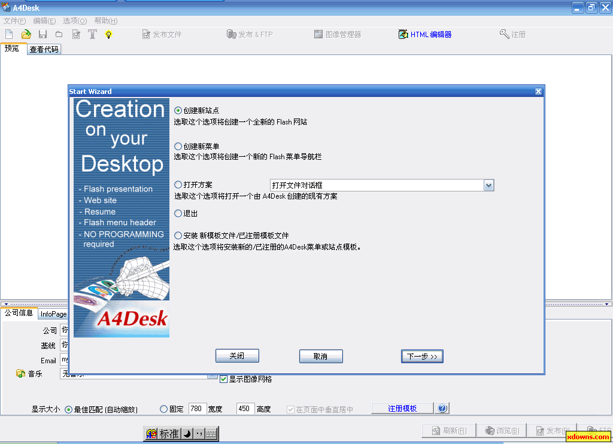Switch to the 查看代码 tab
The width and height of the screenshot is (613, 444).
pos(44,49)
